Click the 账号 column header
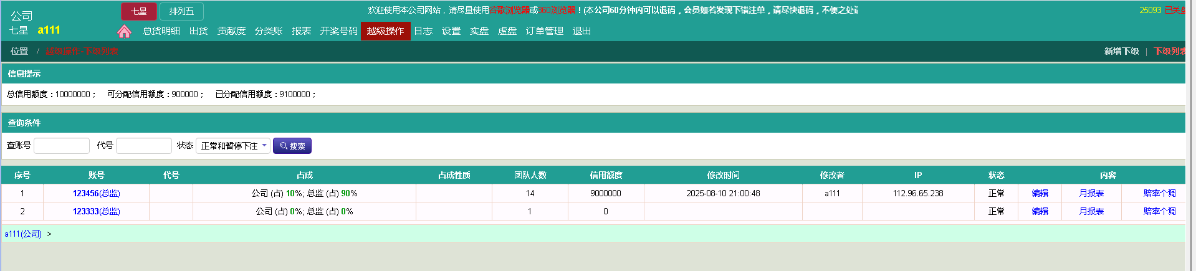Screen dimensions: 1196x271 click(x=97, y=175)
